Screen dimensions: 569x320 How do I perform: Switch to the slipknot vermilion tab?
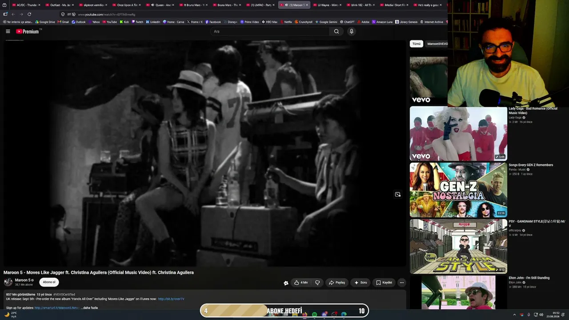pos(92,5)
